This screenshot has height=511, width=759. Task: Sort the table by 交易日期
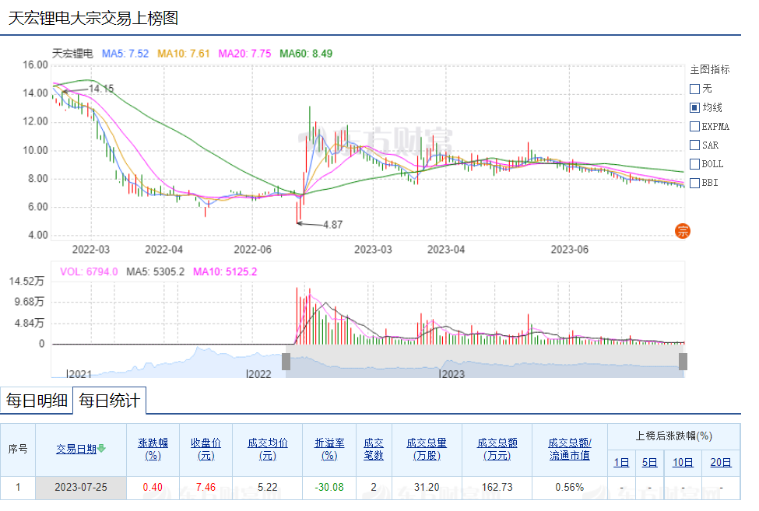76,449
